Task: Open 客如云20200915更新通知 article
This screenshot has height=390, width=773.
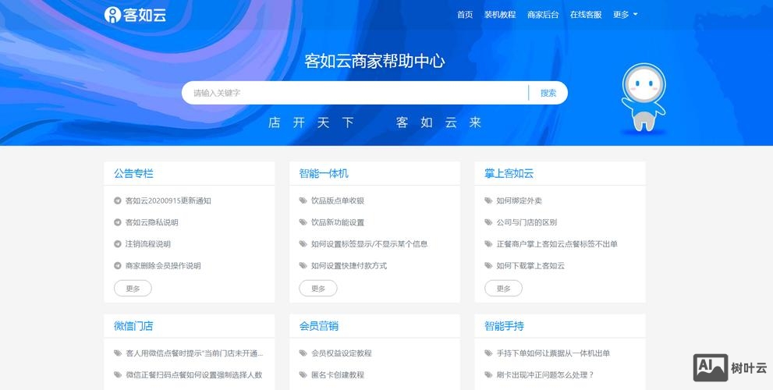Action: [168, 200]
